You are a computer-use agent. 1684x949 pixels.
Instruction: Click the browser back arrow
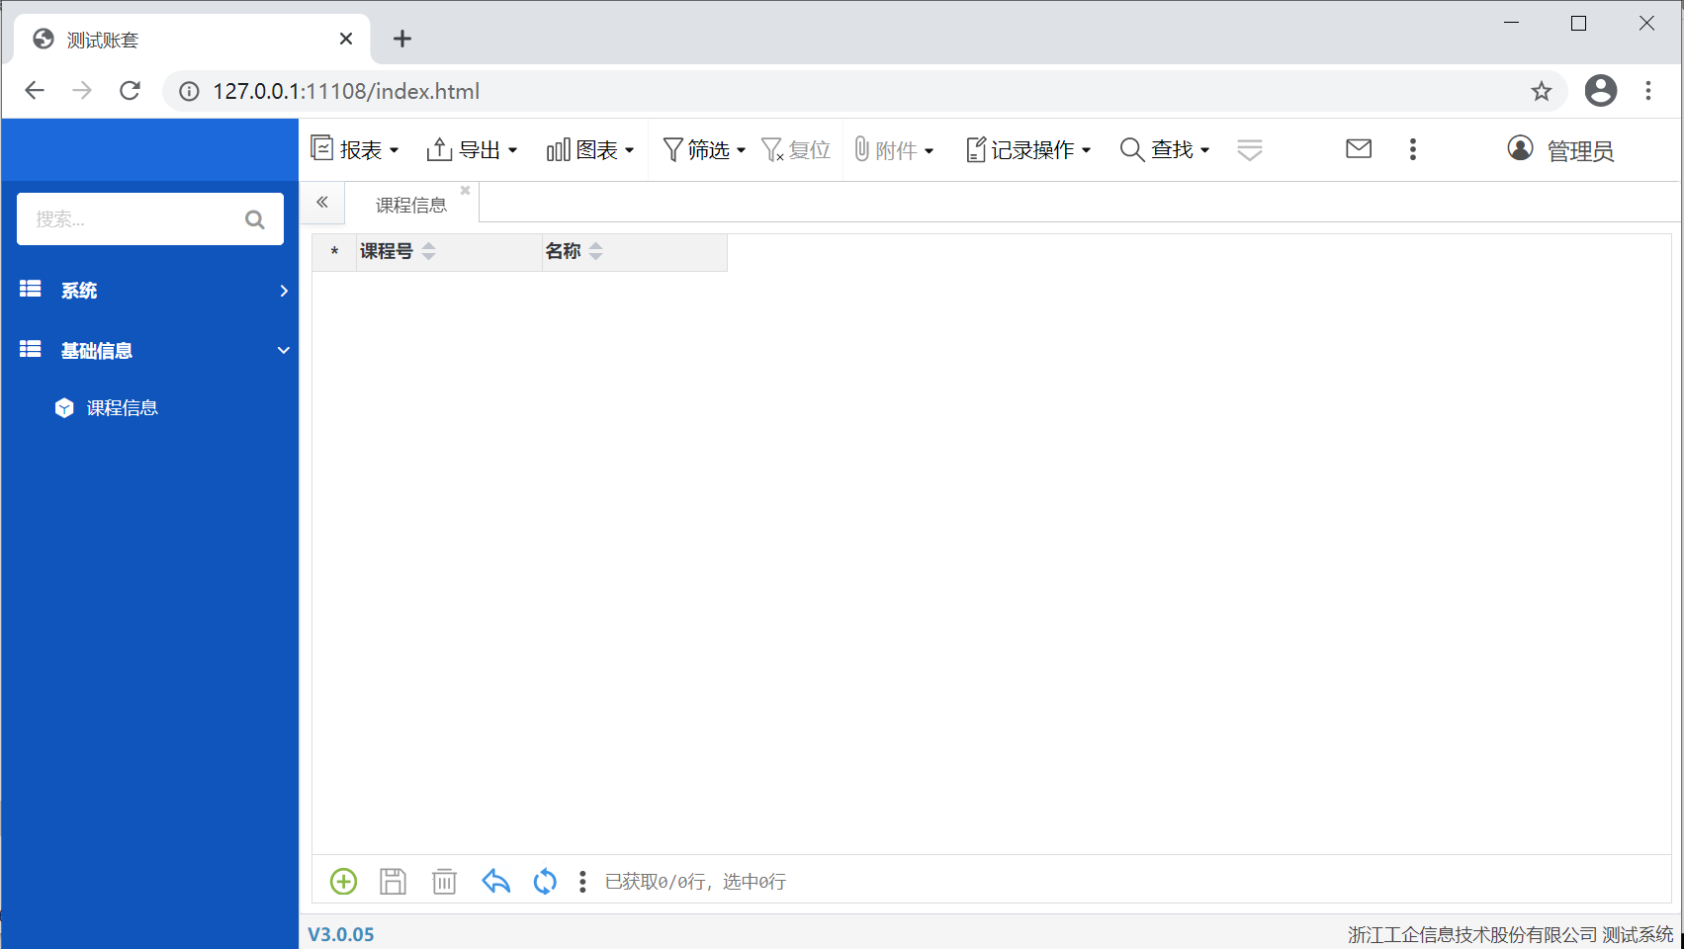pos(35,91)
